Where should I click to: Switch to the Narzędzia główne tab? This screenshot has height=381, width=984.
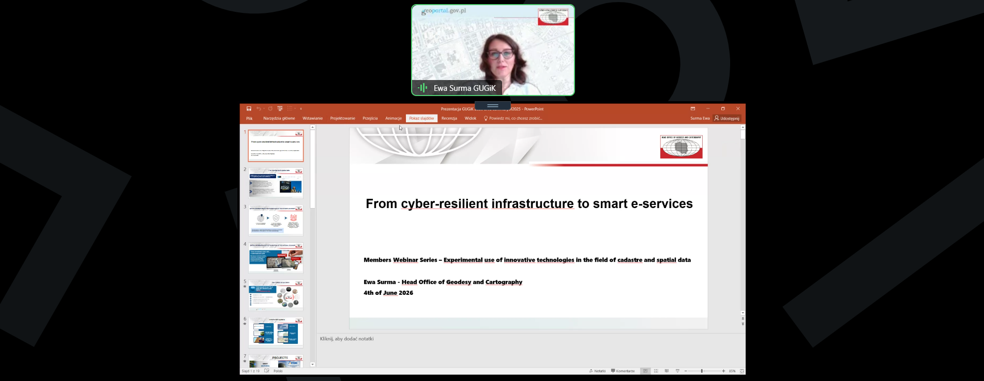[x=279, y=118]
